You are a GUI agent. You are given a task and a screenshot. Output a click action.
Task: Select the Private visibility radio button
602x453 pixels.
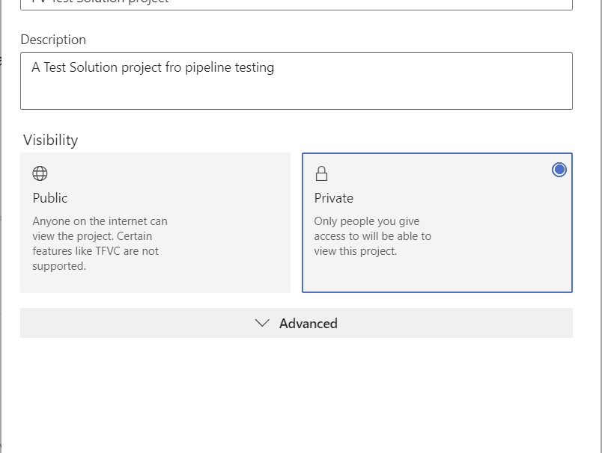pyautogui.click(x=559, y=170)
